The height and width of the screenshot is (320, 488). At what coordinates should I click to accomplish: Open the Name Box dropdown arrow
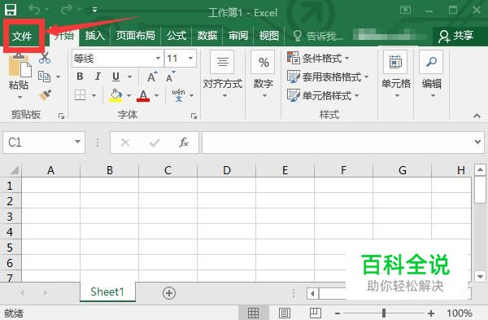click(77, 142)
